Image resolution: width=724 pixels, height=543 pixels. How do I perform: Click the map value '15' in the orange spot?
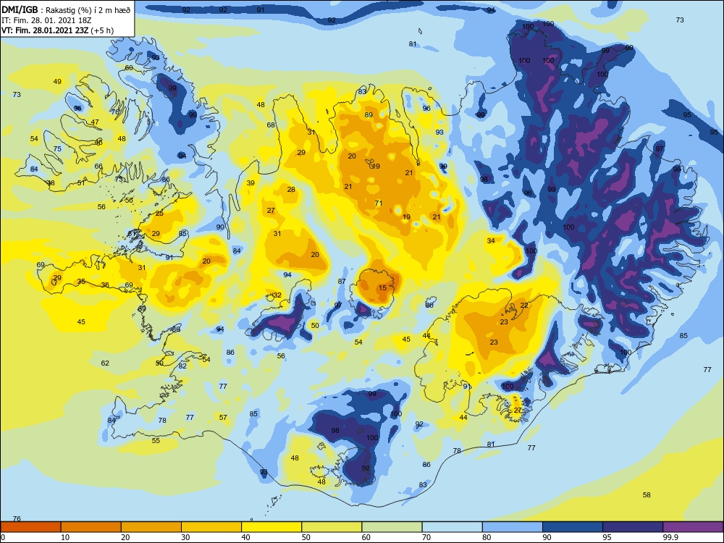tap(382, 287)
